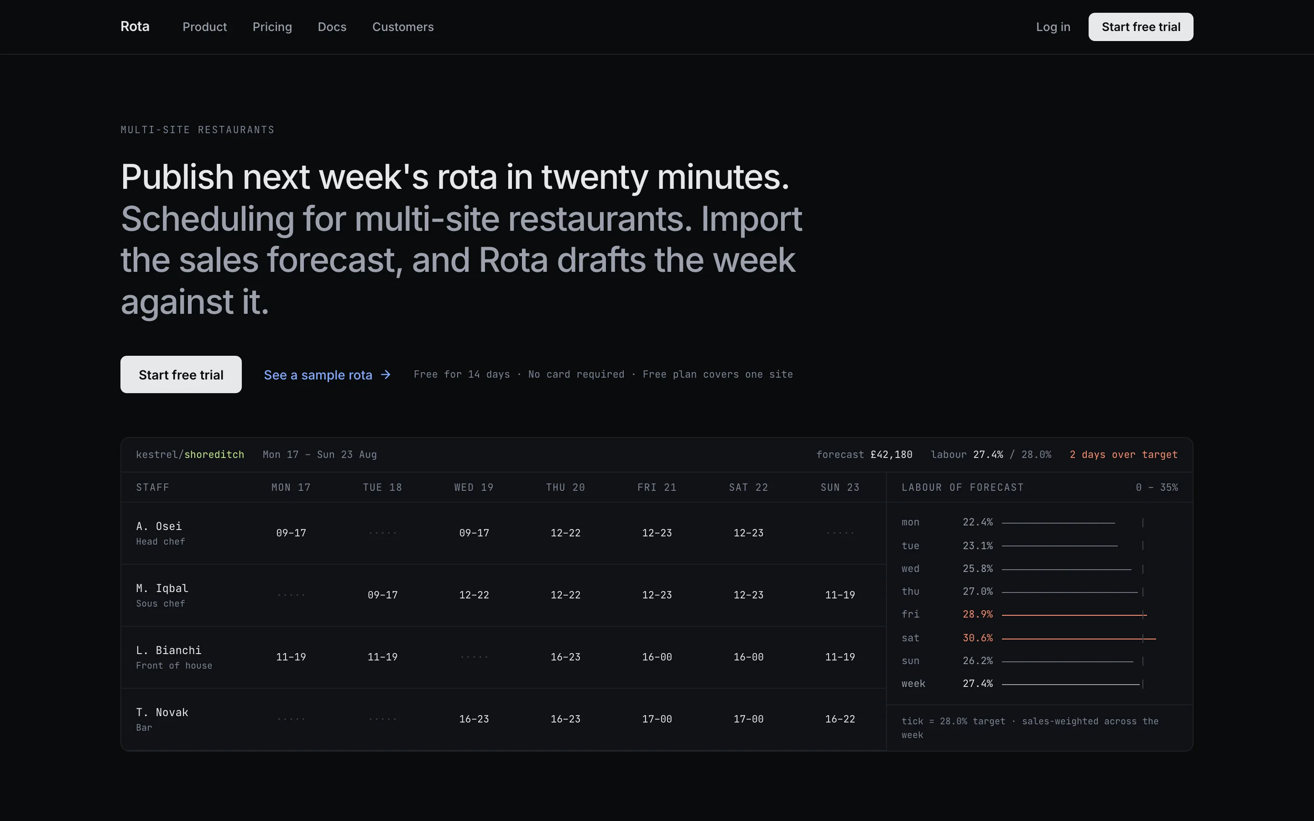Viewport: 1314px width, 821px height.
Task: Click the Rota logo in navbar
Action: [x=135, y=26]
